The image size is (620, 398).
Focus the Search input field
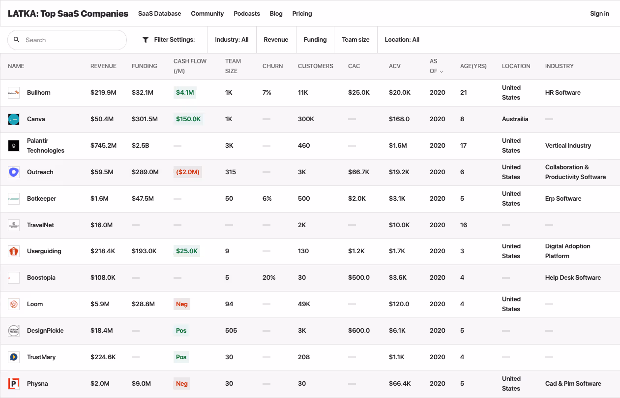67,40
